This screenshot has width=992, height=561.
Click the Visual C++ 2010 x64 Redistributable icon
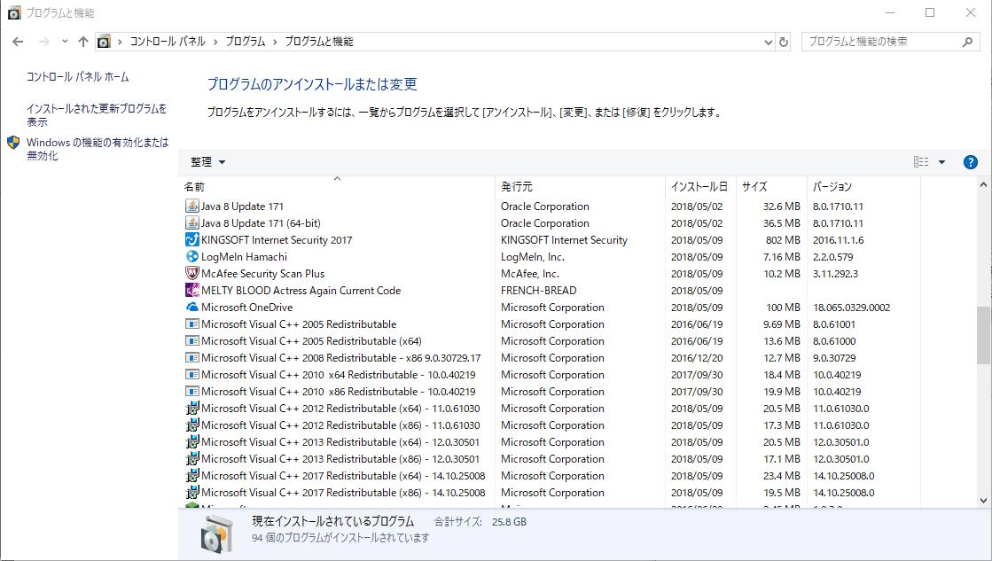[191, 374]
